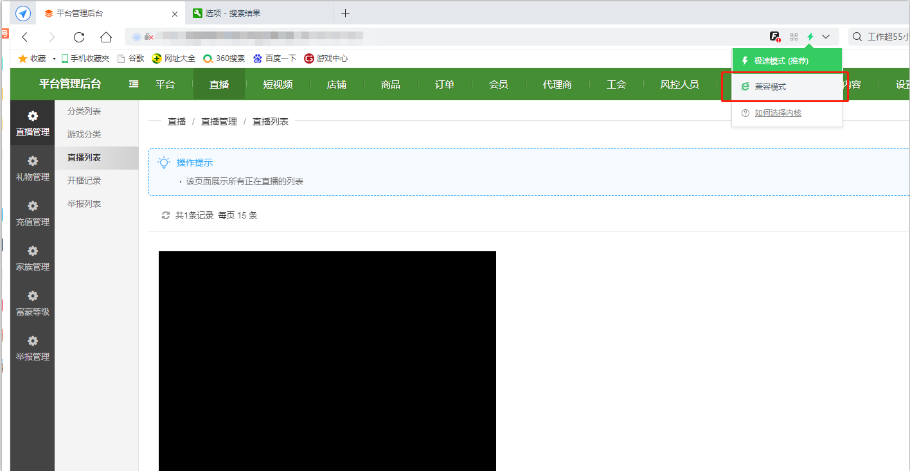
Task: Open the Flash plugin icon with alert badge
Action: tap(776, 37)
